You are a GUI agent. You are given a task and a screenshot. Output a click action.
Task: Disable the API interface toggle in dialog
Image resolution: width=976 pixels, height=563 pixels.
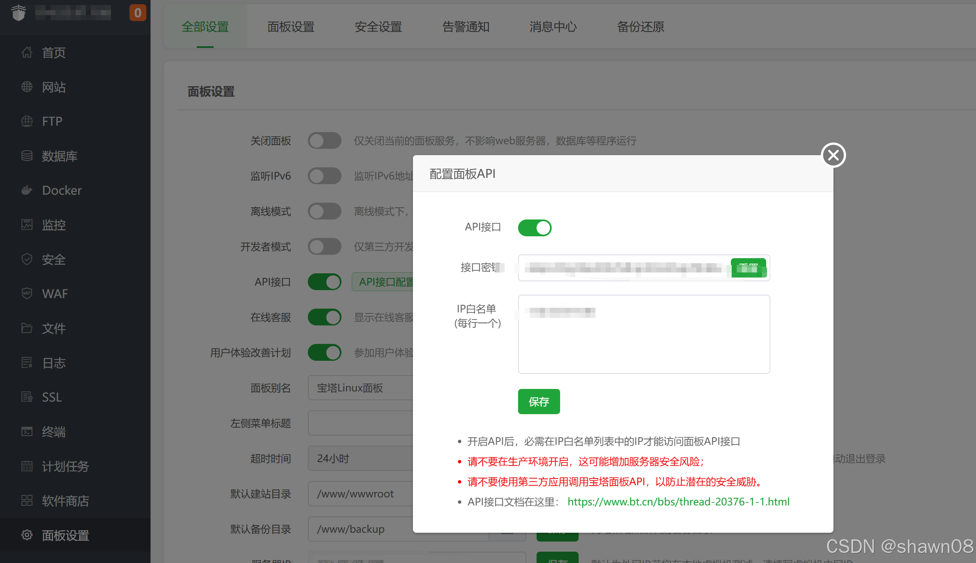coord(534,228)
